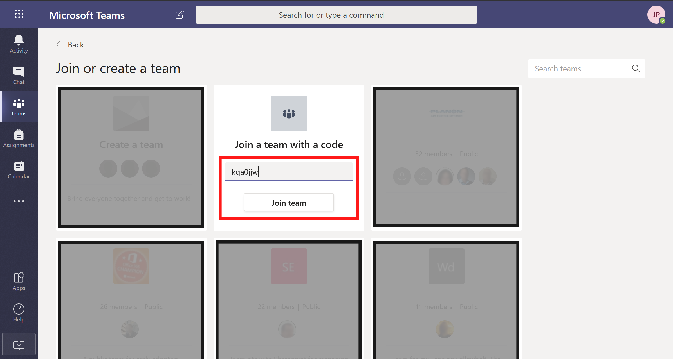Click the new chat compose icon
673x359 pixels.
[x=180, y=15]
